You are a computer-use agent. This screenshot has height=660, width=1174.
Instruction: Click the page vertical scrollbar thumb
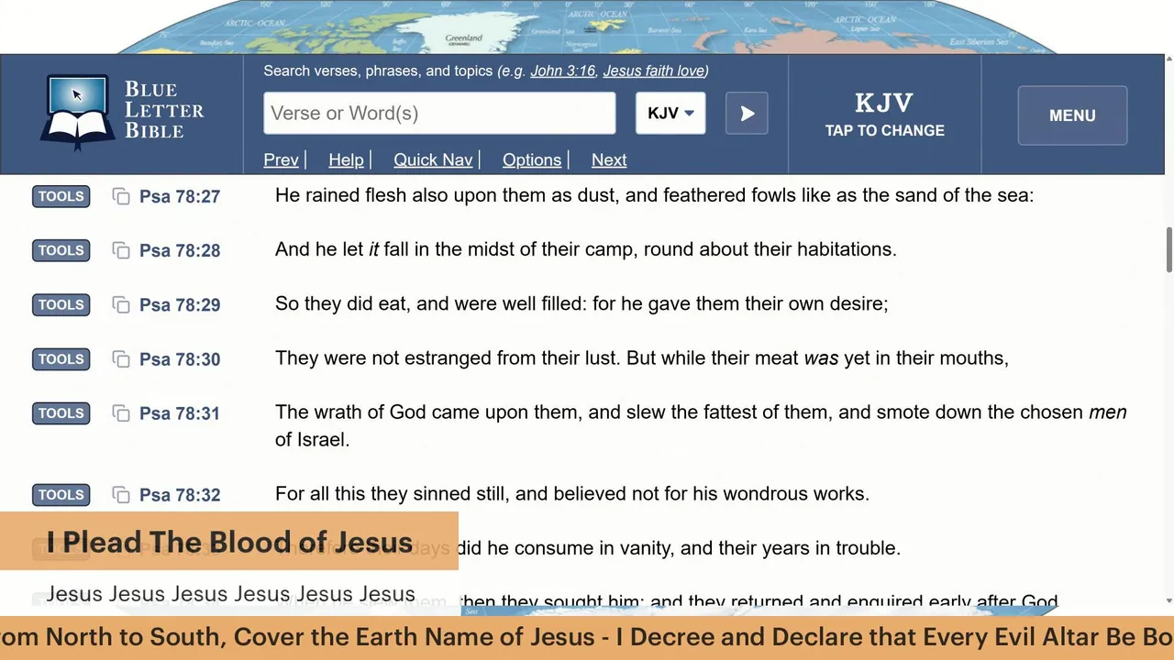[x=1168, y=249]
